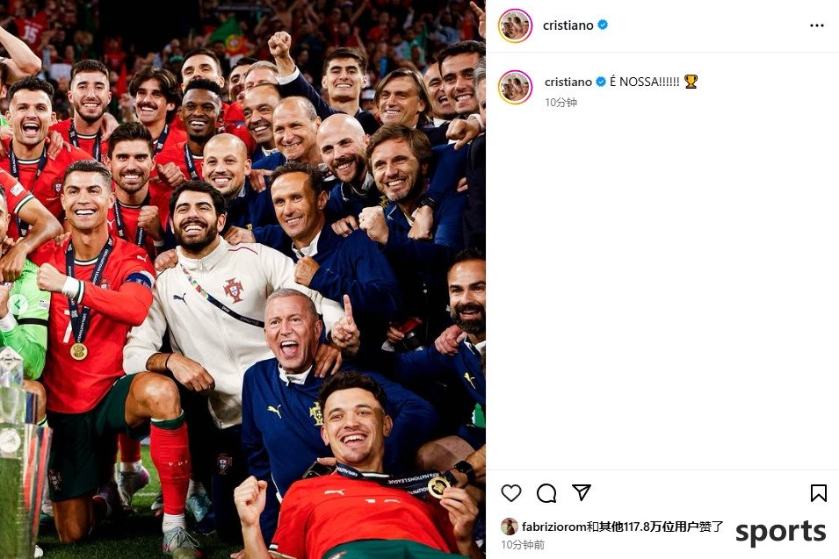This screenshot has height=559, width=839.
Task: Click the trophy emoji in the caption
Action: point(691,82)
